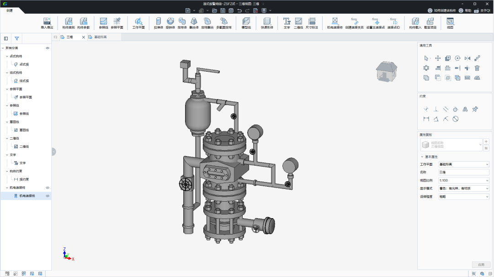Open the 视图比例 dropdown
494x277 pixels.
(x=463, y=180)
